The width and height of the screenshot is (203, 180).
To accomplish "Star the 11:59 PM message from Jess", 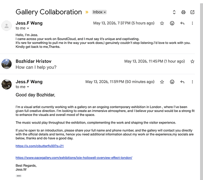I will [x=162, y=82].
